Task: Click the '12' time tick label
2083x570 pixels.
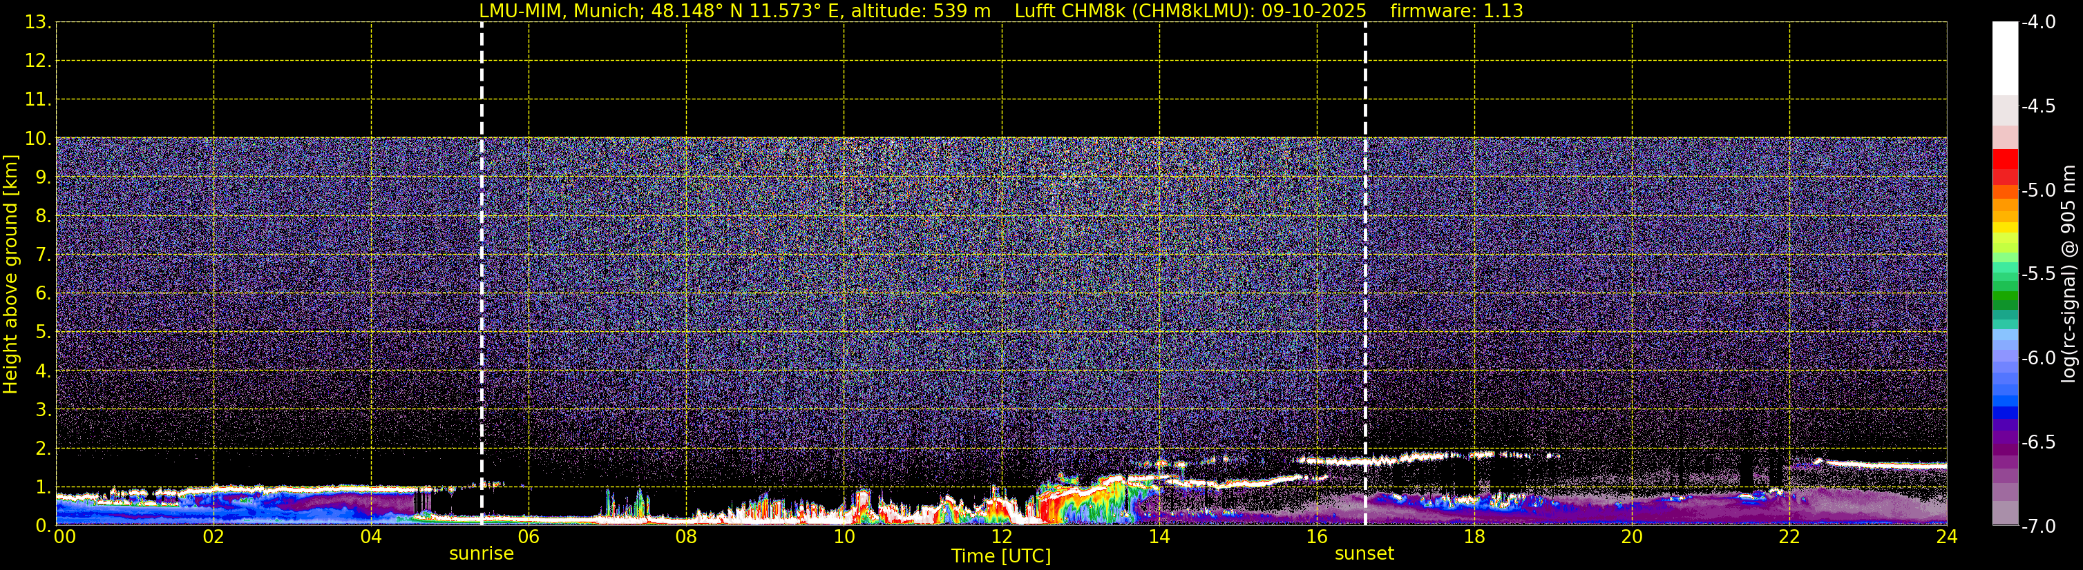Action: pos(1002,537)
